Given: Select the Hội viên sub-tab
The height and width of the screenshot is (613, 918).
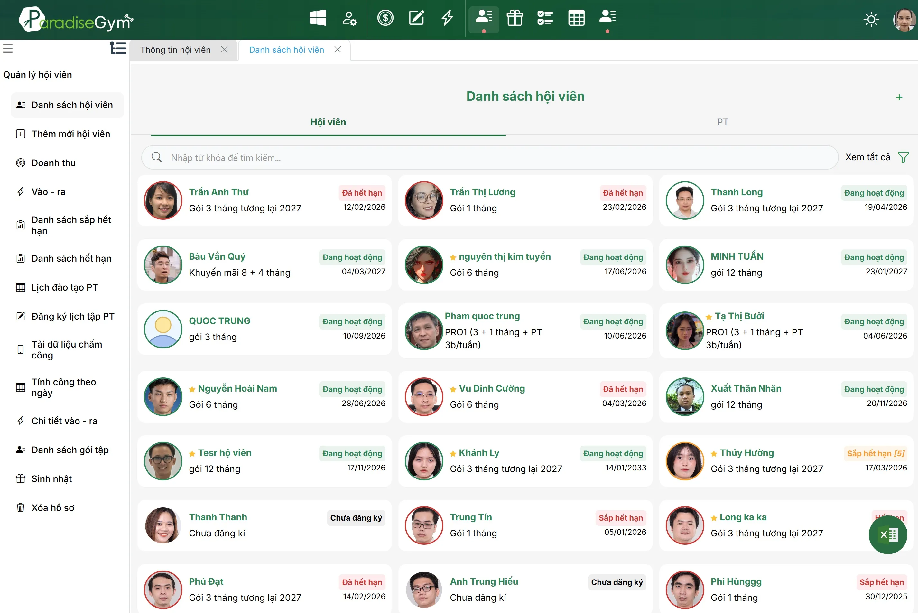Looking at the screenshot, I should coord(328,122).
